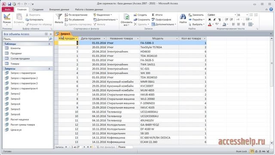
Task: Click Заменить replace button
Action: click(196, 15)
